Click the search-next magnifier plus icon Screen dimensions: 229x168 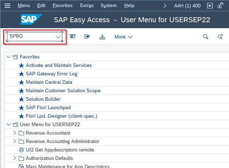coord(220,37)
